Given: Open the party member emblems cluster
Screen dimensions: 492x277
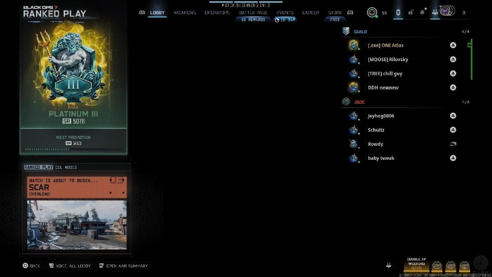Looking at the screenshot, I should (447, 11).
